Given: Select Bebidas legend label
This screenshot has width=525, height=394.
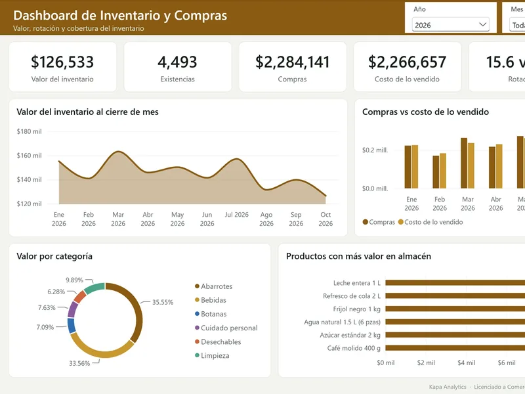Looking at the screenshot, I should (x=214, y=300).
